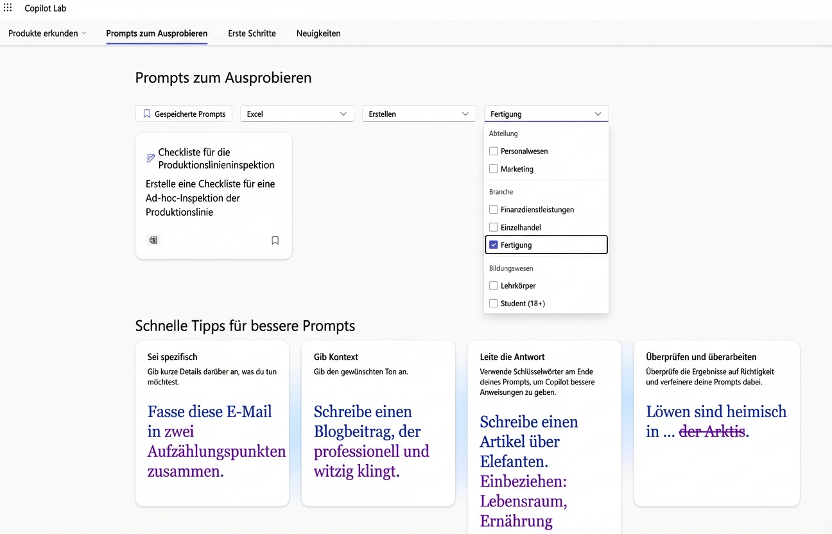The image size is (832, 534).
Task: Collapse the Fertigung filter dropdown
Action: [x=546, y=113]
